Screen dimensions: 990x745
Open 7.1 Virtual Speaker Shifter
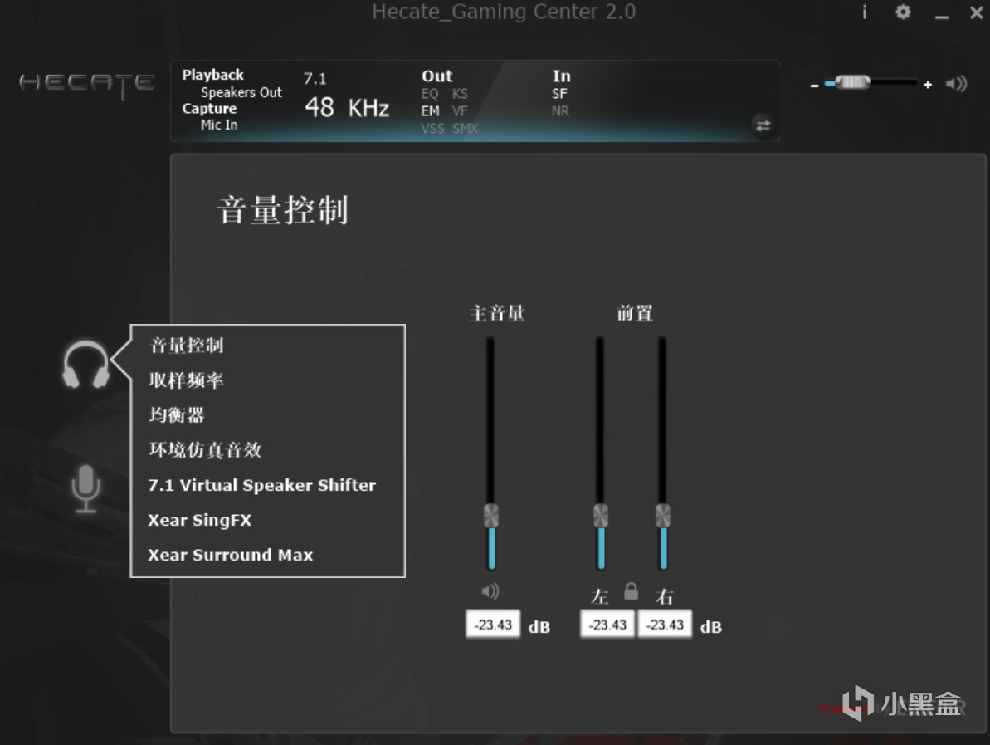[x=262, y=485]
